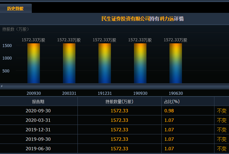Select the 190930 bar in chart

[x=140, y=63]
